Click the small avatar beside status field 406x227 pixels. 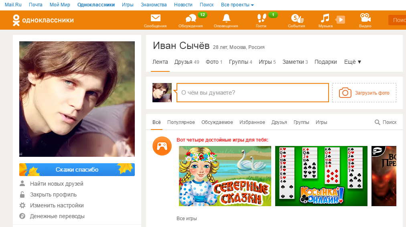coord(162,93)
